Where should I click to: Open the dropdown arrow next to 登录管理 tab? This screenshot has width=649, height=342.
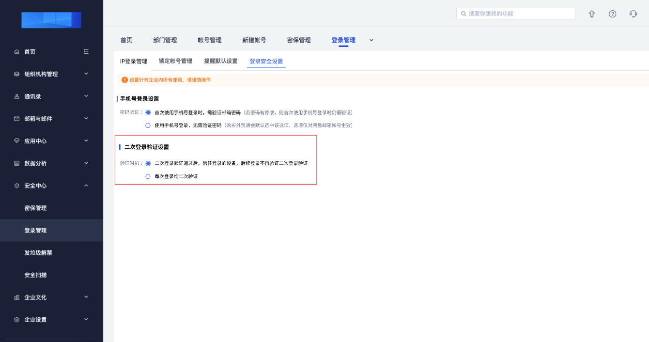pos(371,40)
